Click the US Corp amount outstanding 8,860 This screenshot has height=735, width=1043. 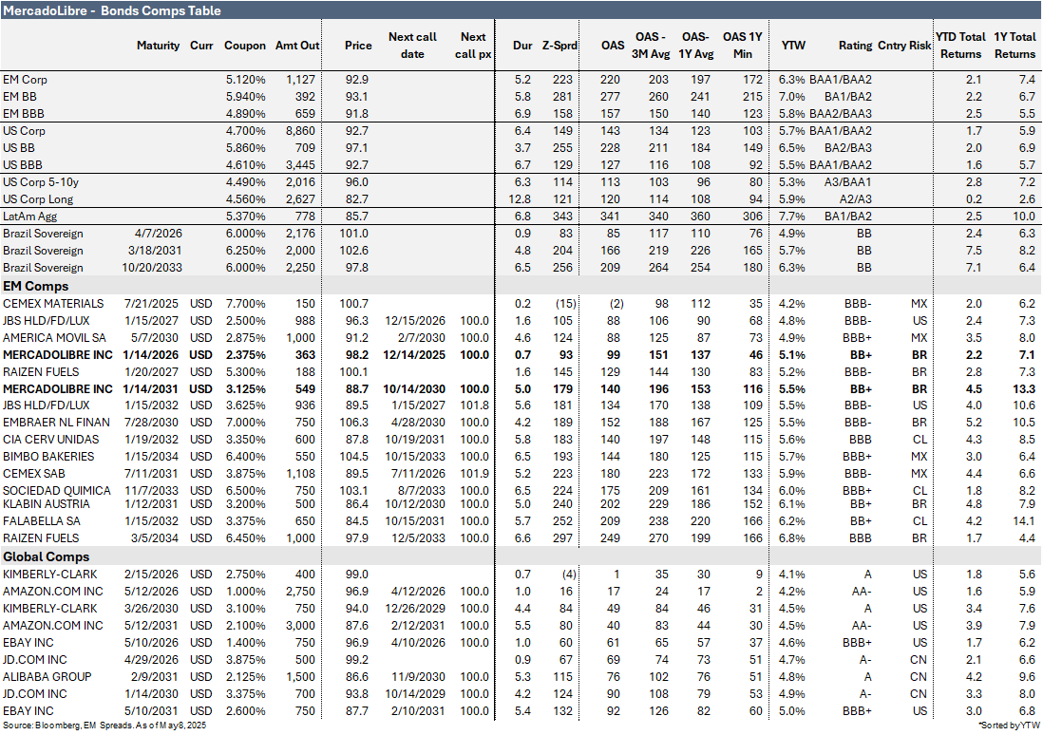[x=300, y=130]
